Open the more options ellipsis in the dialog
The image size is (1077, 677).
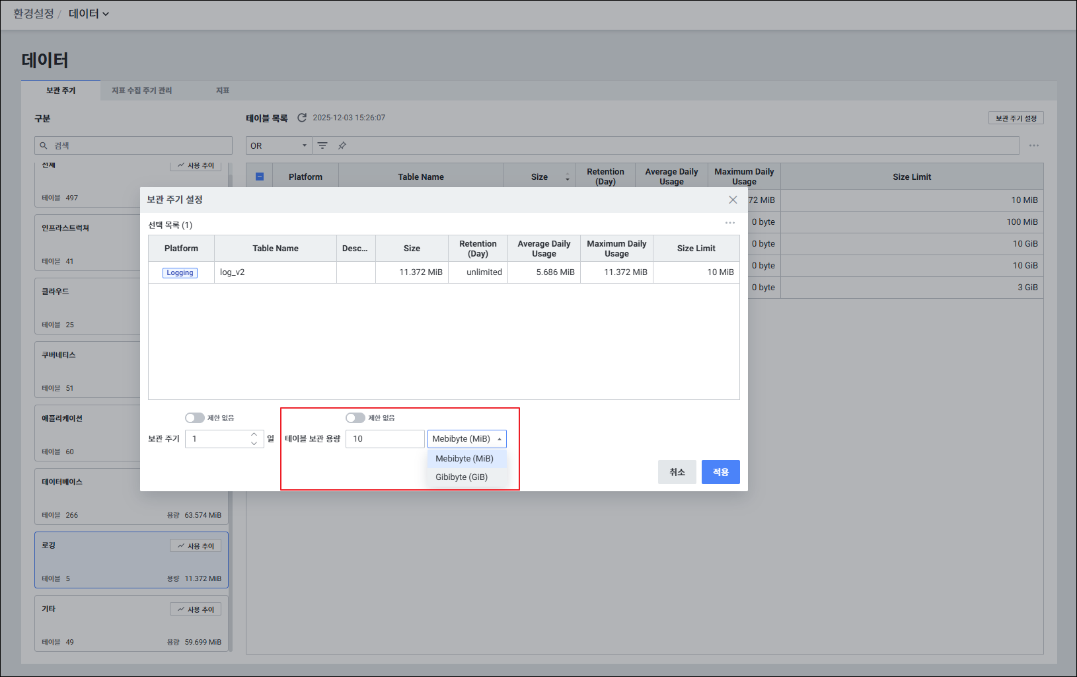coord(729,223)
